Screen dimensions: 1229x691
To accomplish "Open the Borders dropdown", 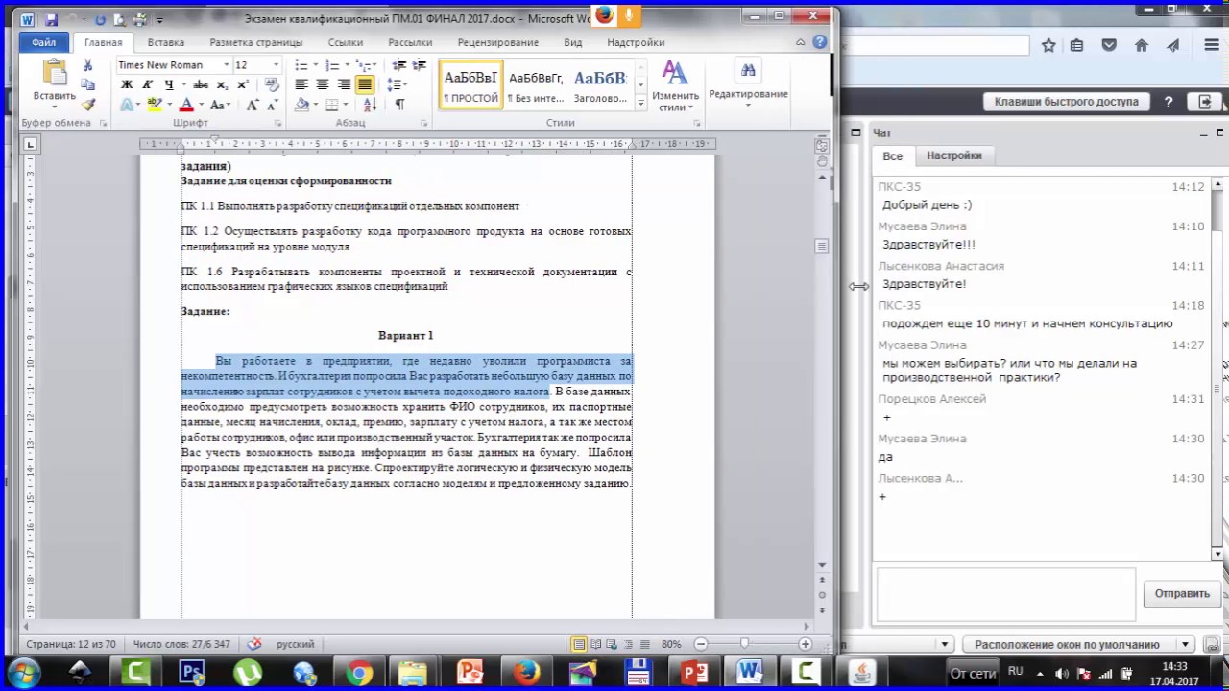I will tap(347, 105).
